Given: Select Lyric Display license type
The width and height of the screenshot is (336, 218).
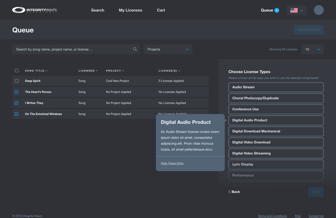Looking at the screenshot, I should (276, 164).
